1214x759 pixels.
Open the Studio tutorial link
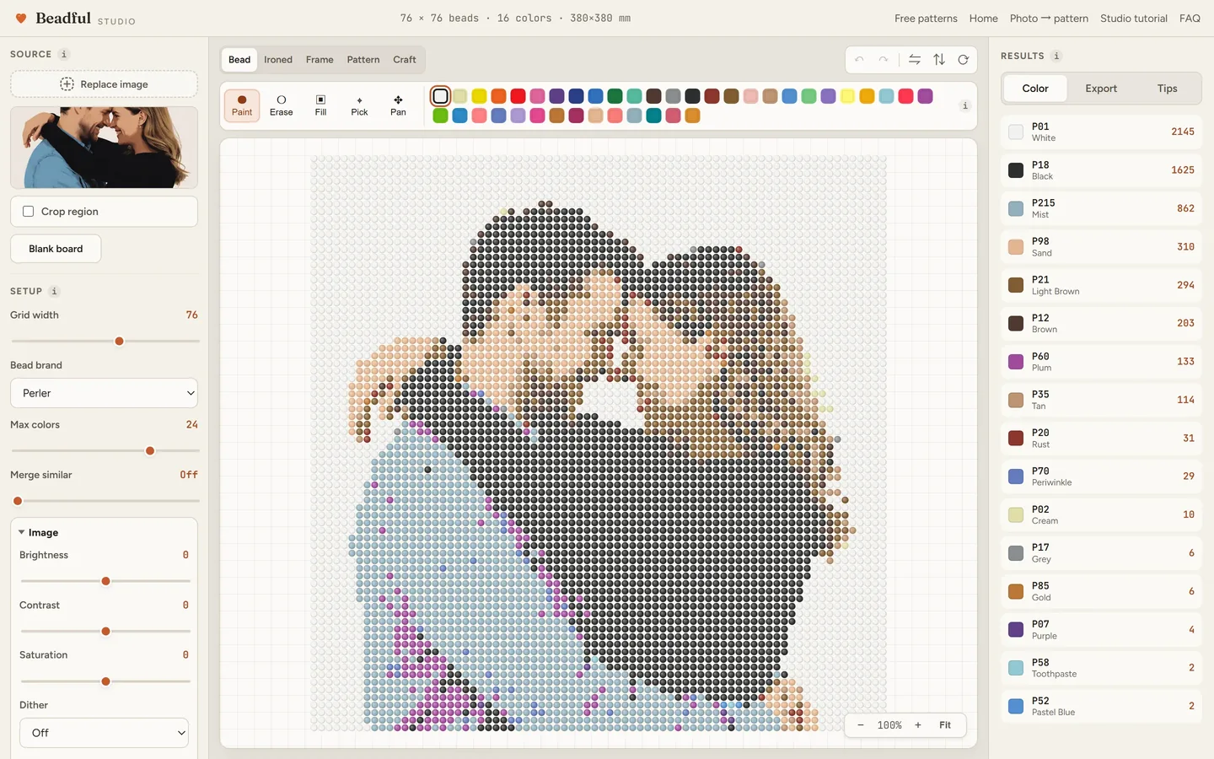coord(1133,19)
